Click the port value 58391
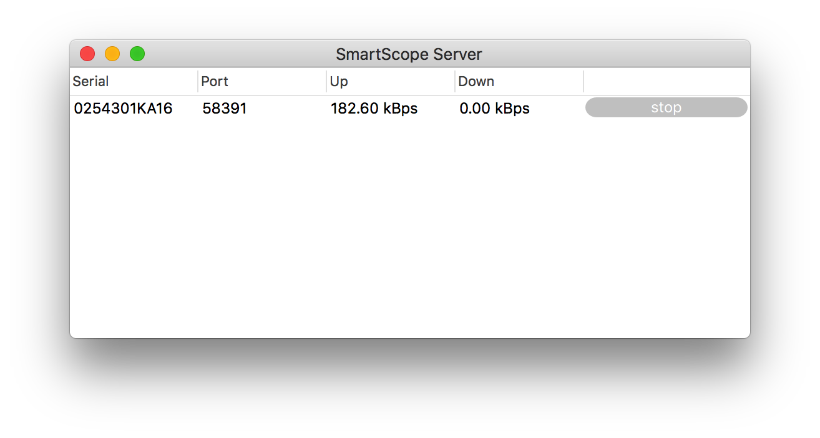The height and width of the screenshot is (438, 820). (x=225, y=109)
